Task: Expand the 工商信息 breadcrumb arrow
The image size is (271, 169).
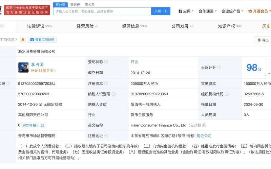Action: pos(16,40)
